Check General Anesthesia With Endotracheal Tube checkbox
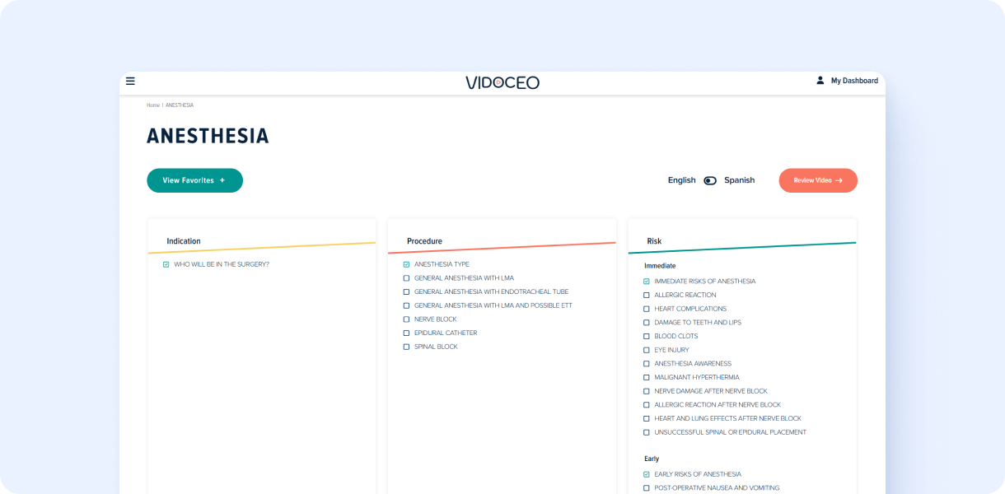The width and height of the screenshot is (1005, 494). (x=406, y=291)
